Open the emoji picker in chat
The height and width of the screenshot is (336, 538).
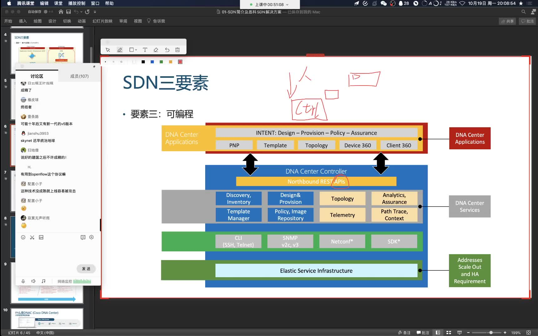[x=23, y=237]
